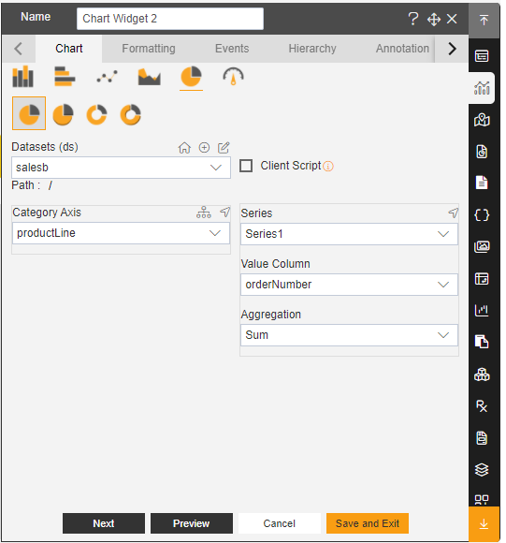Open the productLine Category Axis dropdown

pos(121,233)
